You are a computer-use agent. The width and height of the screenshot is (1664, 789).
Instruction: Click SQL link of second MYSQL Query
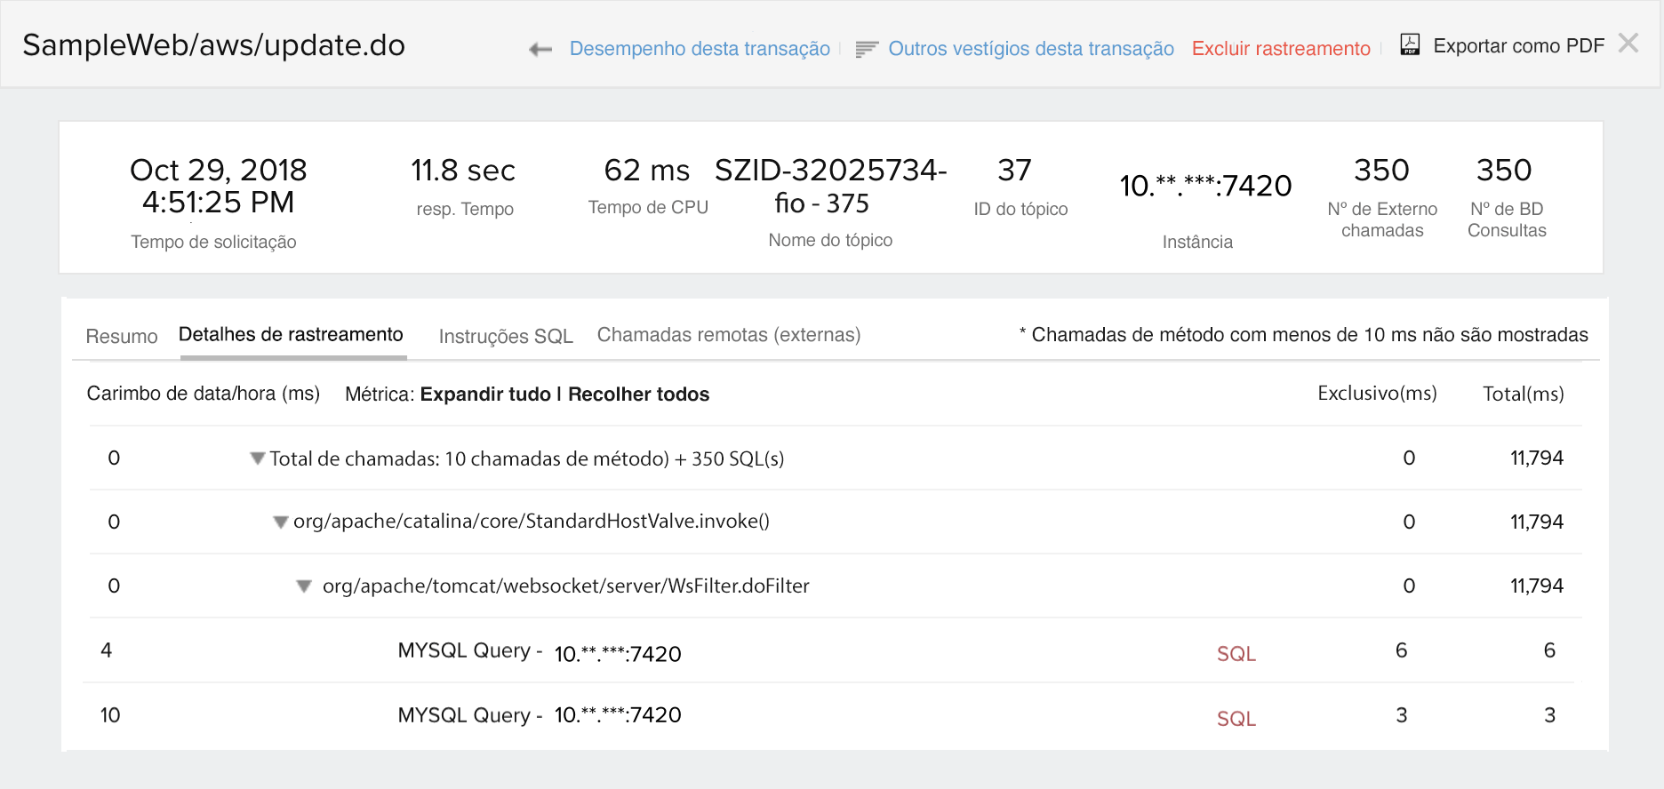pos(1236,719)
